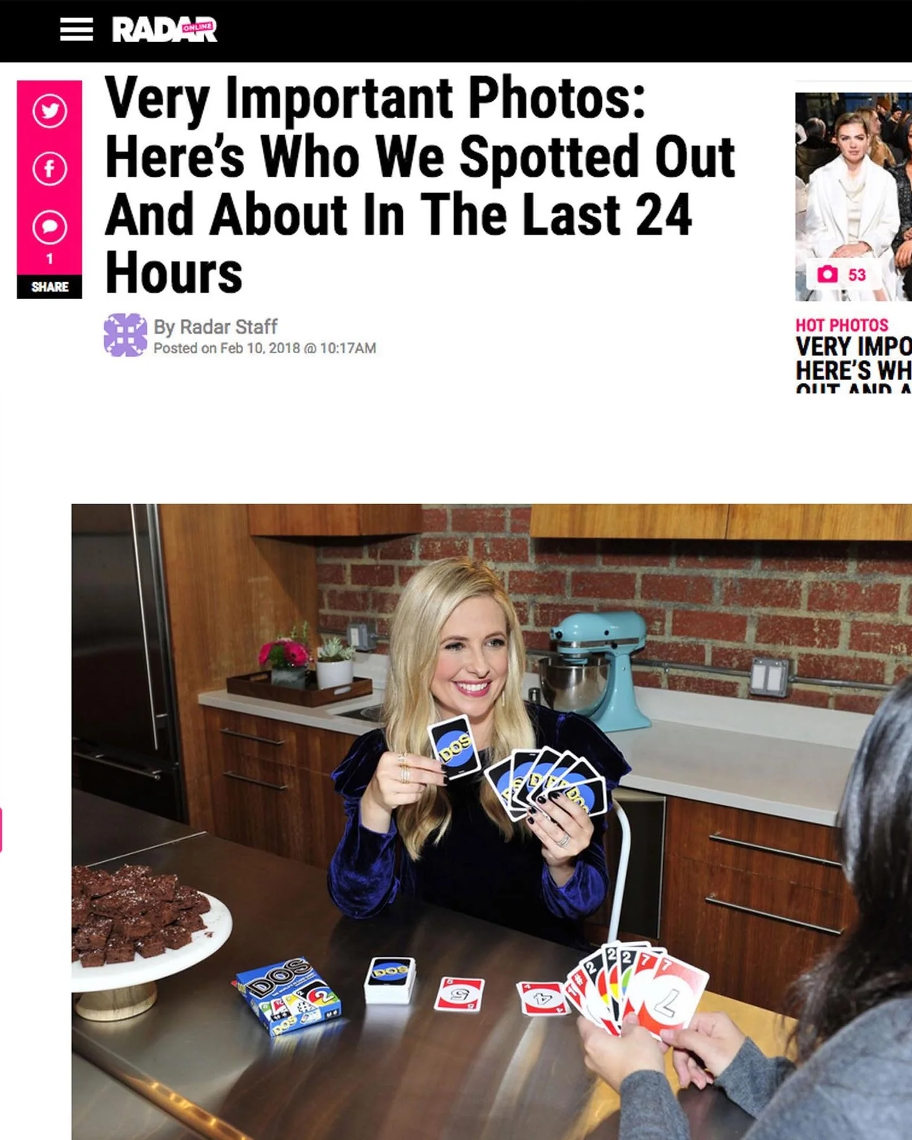Click the comment count number 1
Screen dimensions: 912x1140
coord(49,259)
